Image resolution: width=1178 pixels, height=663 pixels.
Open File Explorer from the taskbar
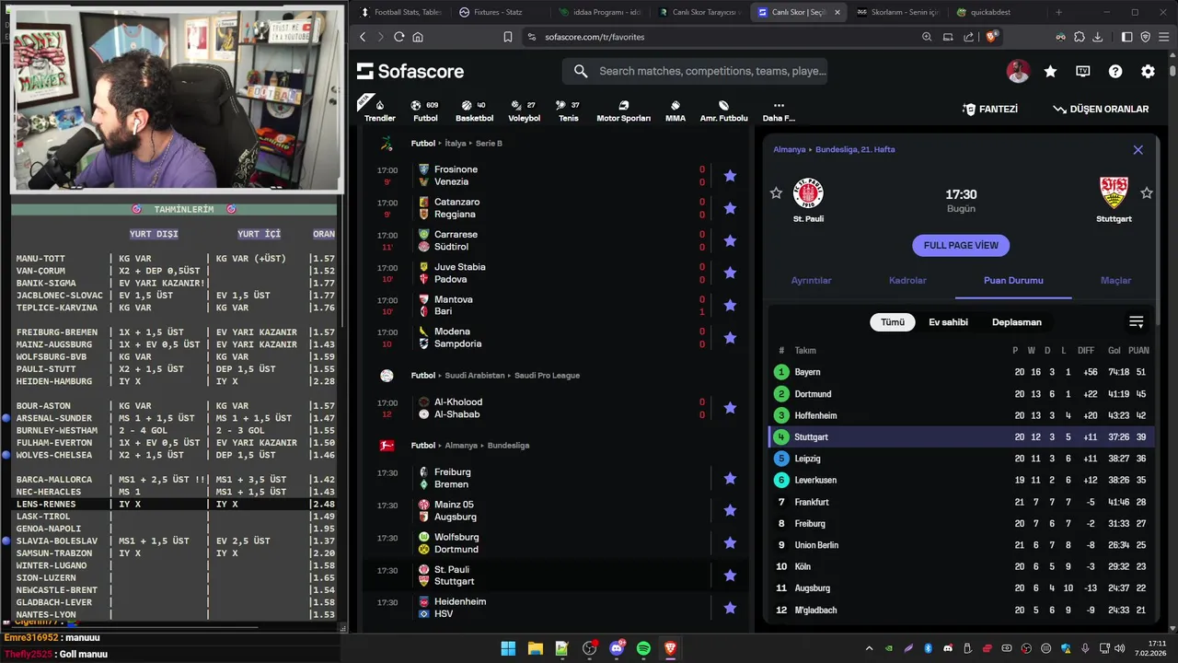click(x=535, y=648)
